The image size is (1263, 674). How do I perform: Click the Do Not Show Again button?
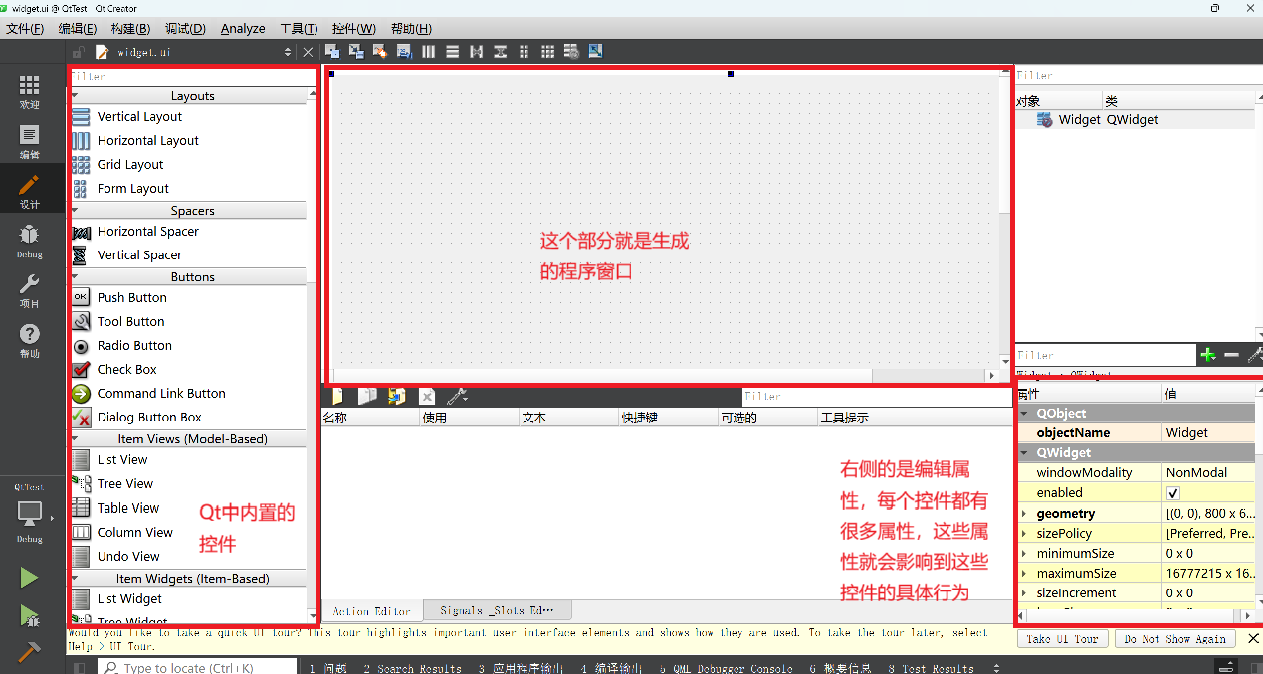click(1175, 639)
